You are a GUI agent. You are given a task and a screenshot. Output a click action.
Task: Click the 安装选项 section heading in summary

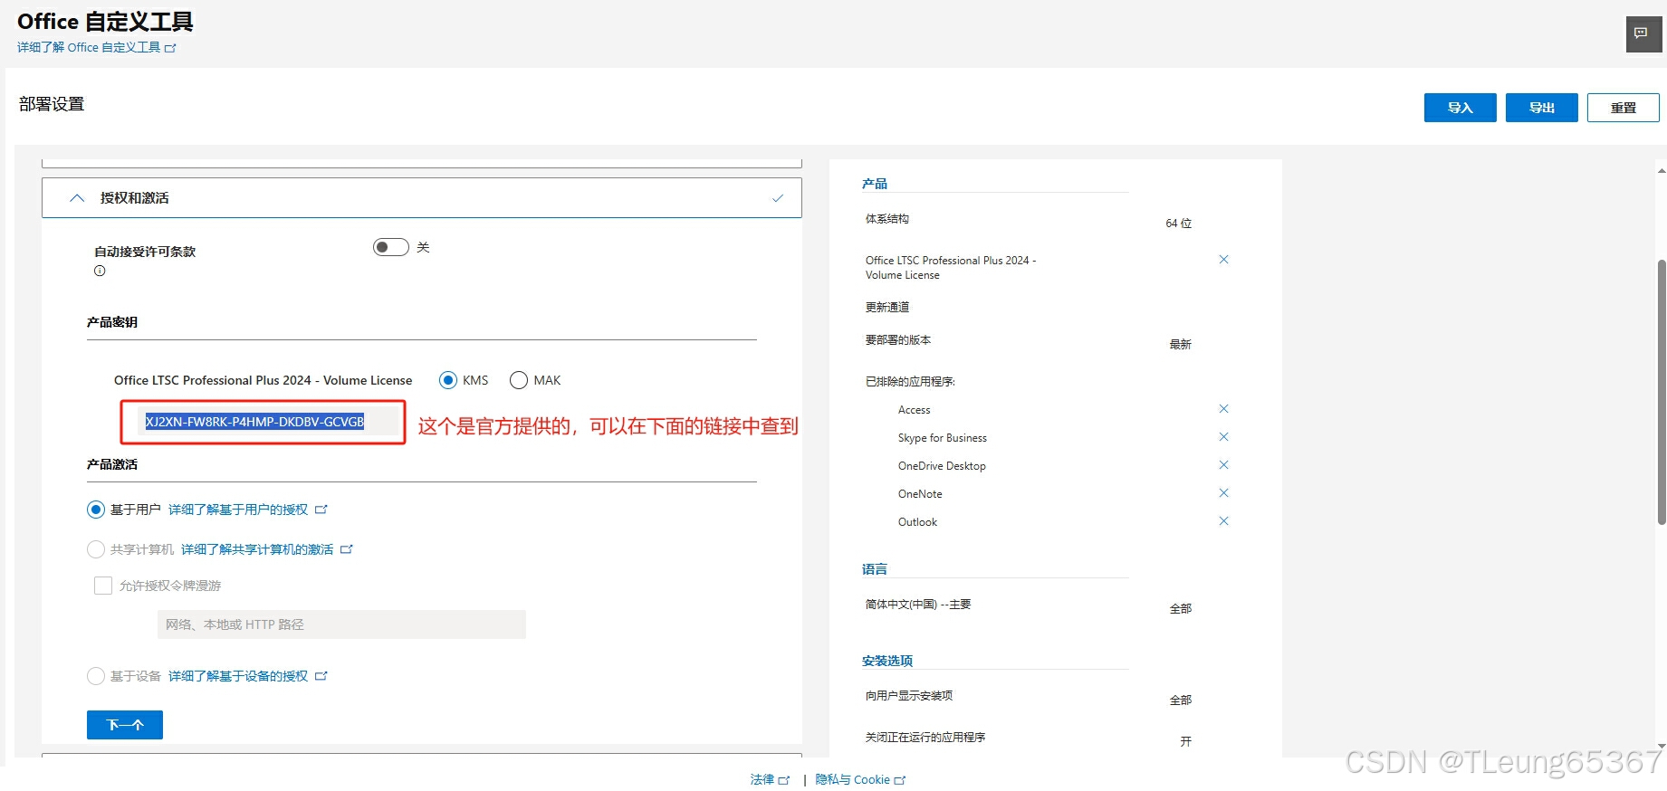[887, 661]
